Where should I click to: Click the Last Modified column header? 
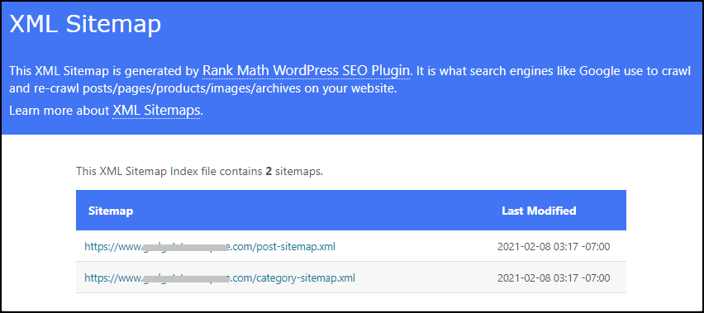pos(539,211)
